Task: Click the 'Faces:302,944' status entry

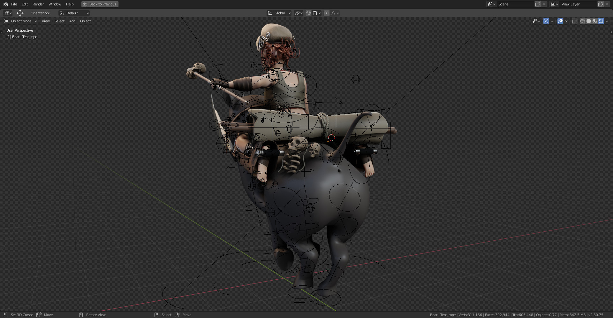Action: pyautogui.click(x=497, y=315)
